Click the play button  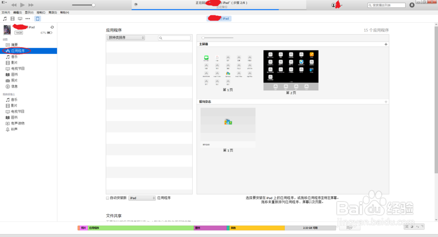pos(23,5)
